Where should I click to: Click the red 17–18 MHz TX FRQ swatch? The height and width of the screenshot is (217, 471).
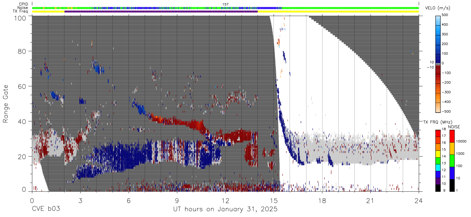tap(438, 133)
